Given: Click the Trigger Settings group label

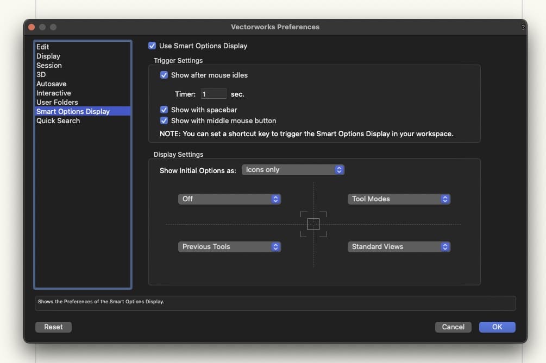Looking at the screenshot, I should click(x=178, y=61).
